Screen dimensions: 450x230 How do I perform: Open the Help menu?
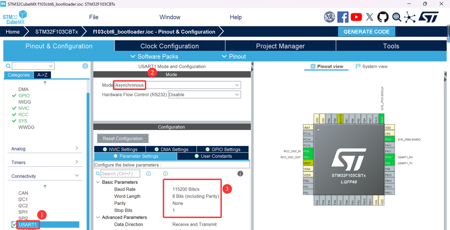click(x=236, y=17)
